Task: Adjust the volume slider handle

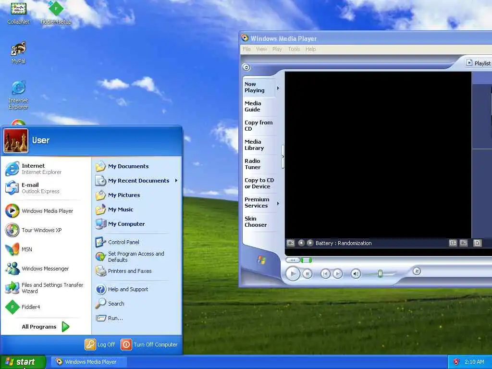Action: (x=380, y=273)
